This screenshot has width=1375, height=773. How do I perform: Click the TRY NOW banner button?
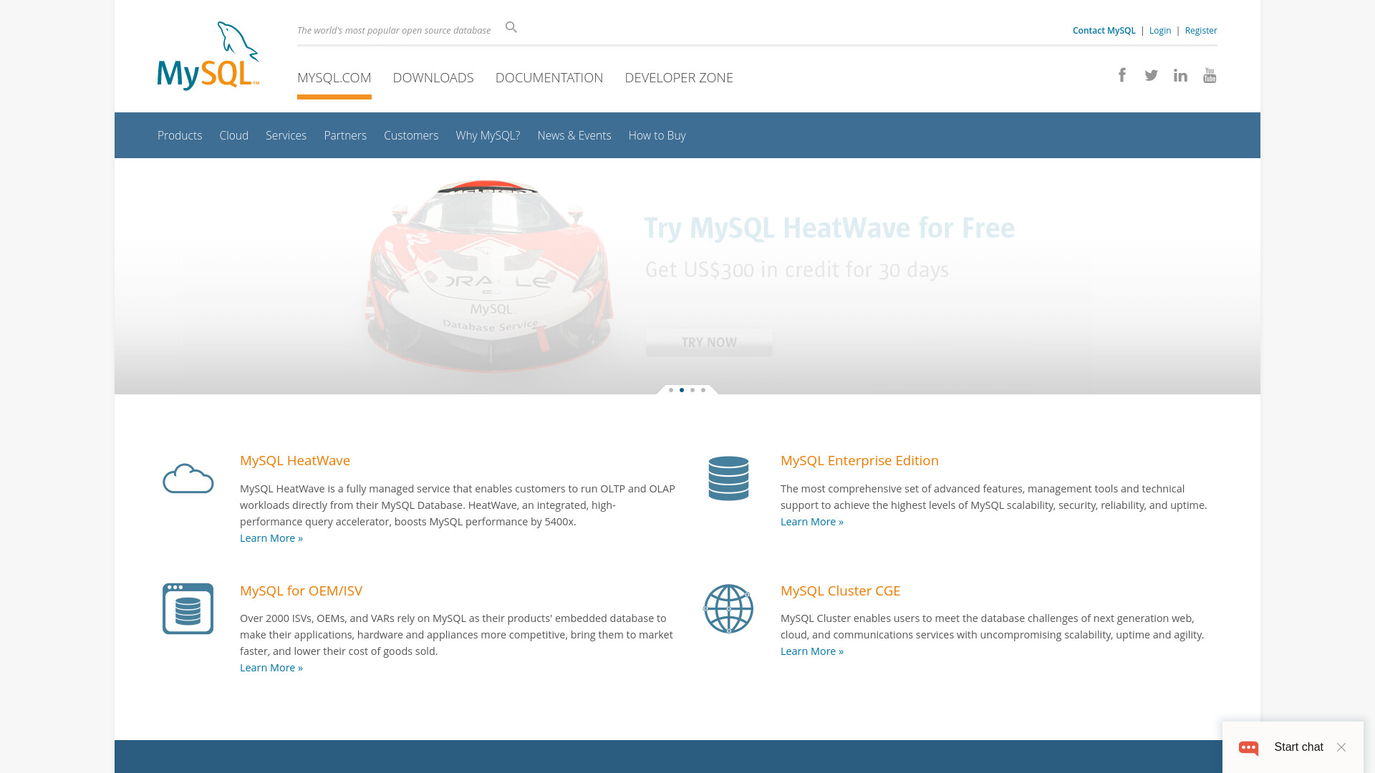pos(709,342)
